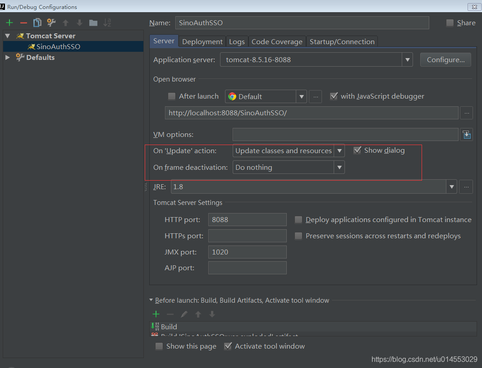Collapse the Tomcat Server tree node
This screenshot has height=368, width=482.
(x=8, y=36)
